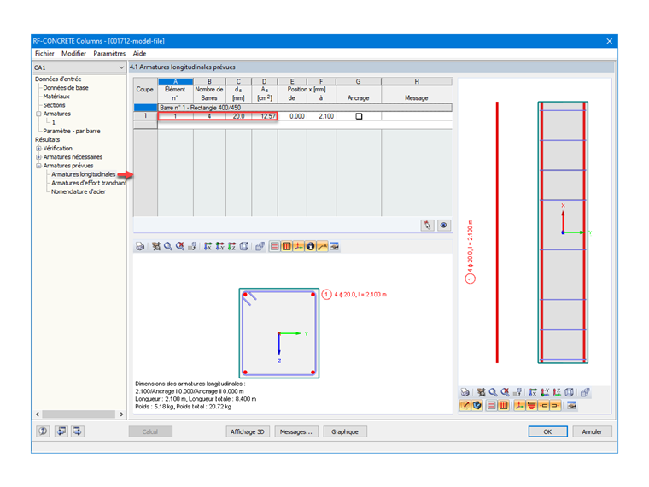The height and width of the screenshot is (487, 649).
Task: Click the print icon in the cross-section graphic toolbar
Action: coord(140,246)
